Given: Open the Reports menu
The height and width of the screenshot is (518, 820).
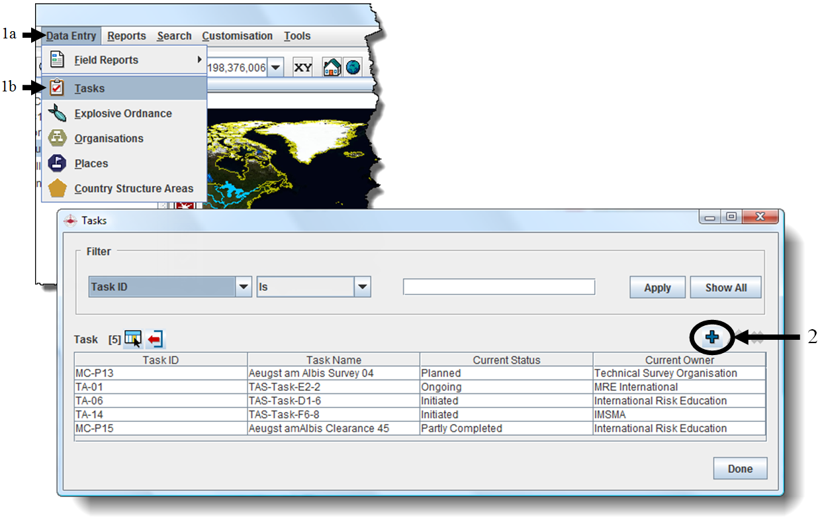Looking at the screenshot, I should pyautogui.click(x=126, y=36).
